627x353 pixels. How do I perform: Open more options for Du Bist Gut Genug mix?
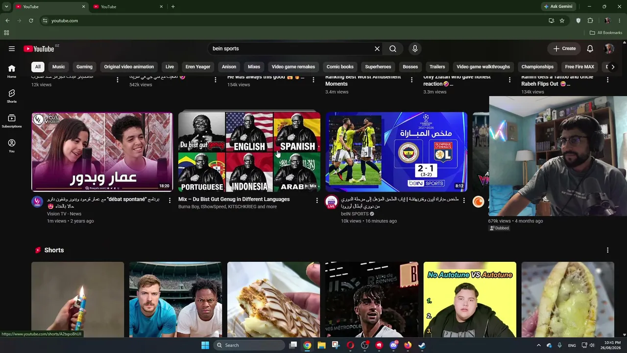point(317,200)
